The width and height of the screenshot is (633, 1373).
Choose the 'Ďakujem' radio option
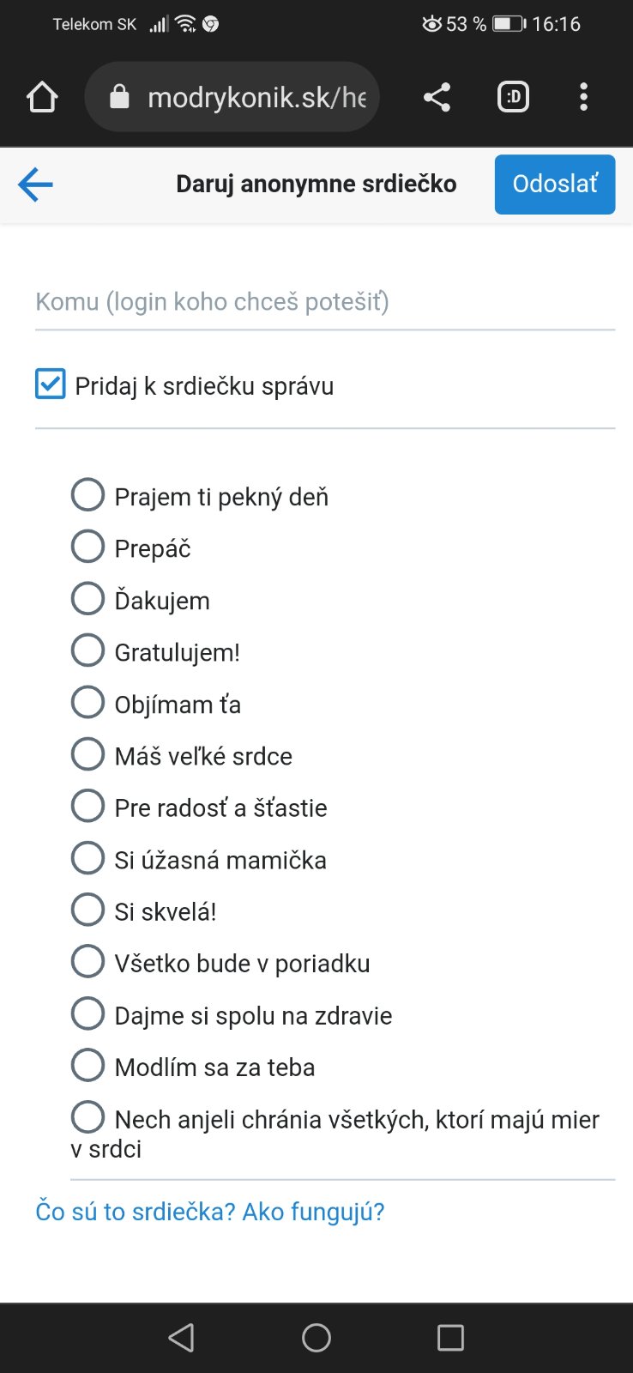pos(87,599)
